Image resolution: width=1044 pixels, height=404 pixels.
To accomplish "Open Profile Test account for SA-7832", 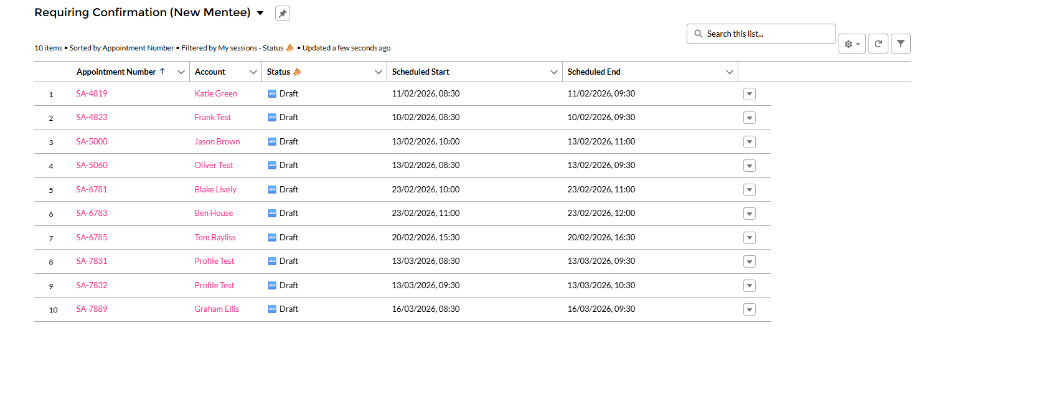I will pos(215,285).
